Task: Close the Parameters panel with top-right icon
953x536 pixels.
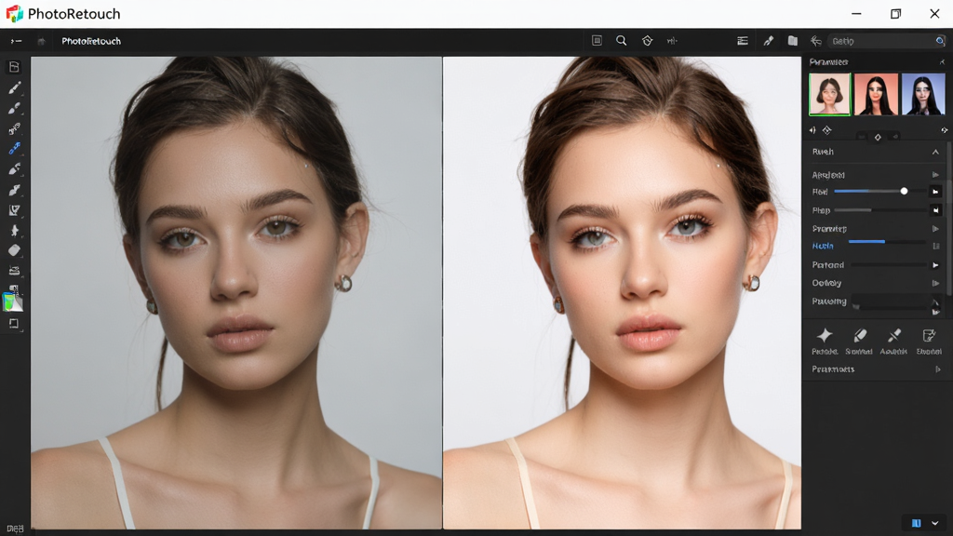Action: click(x=942, y=62)
